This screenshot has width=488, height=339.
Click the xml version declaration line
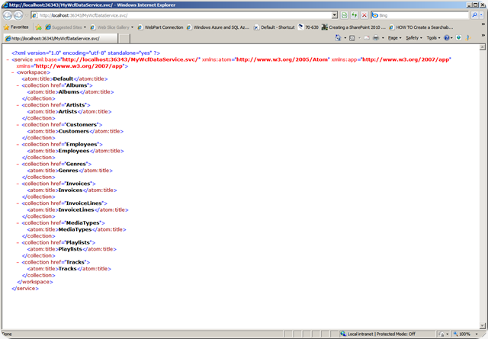(86, 53)
